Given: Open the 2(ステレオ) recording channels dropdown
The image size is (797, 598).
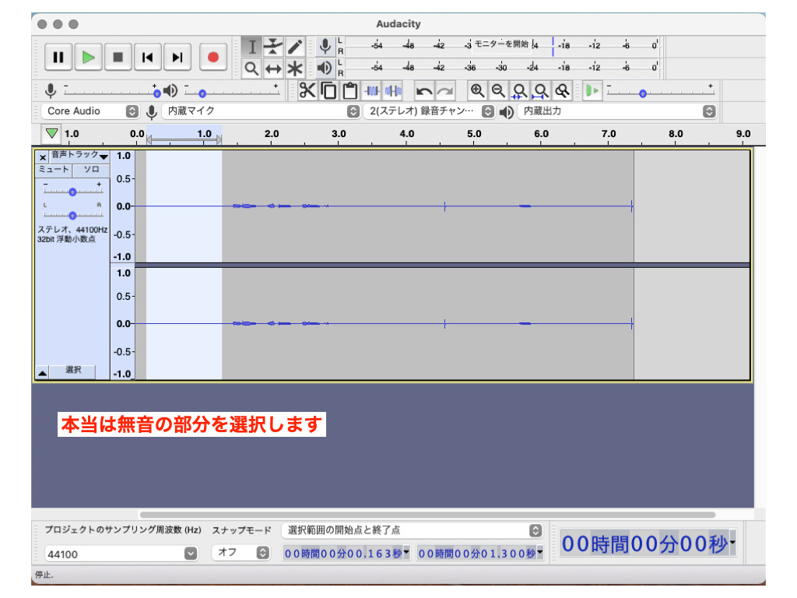Looking at the screenshot, I should (429, 111).
